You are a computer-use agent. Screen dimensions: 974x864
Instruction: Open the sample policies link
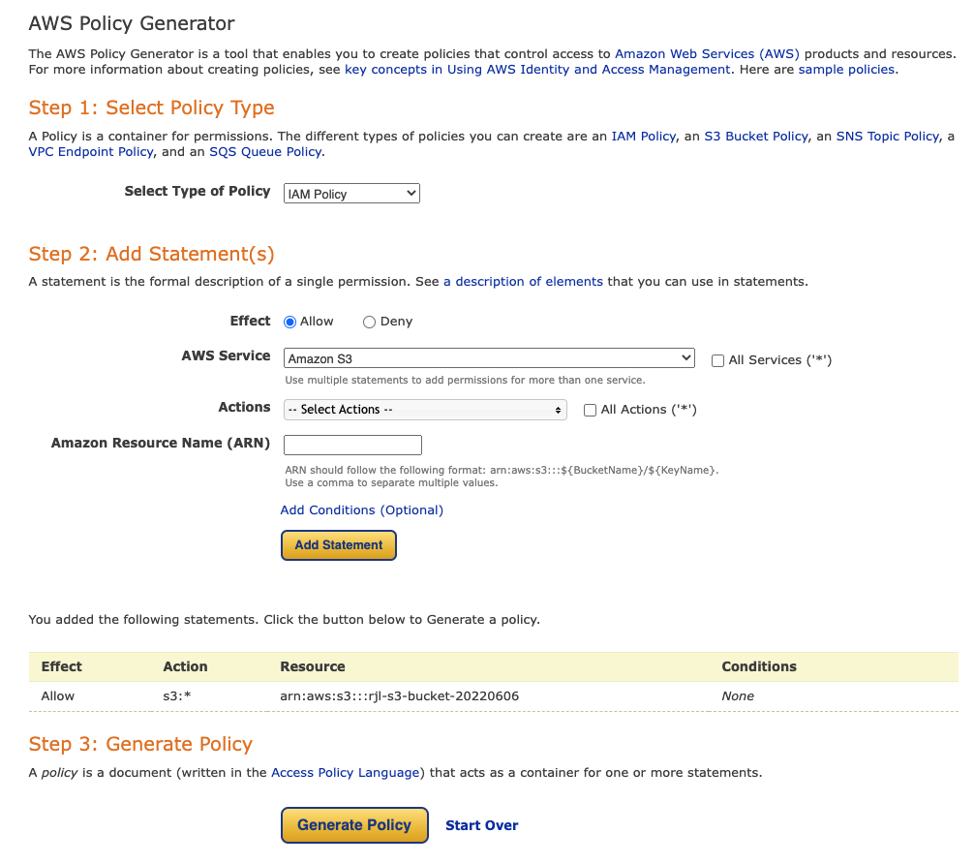pyautogui.click(x=845, y=69)
